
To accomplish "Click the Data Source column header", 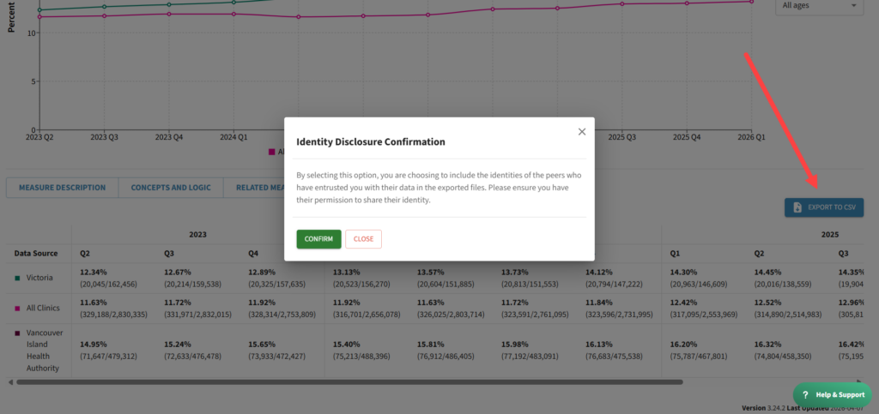I will tap(36, 254).
